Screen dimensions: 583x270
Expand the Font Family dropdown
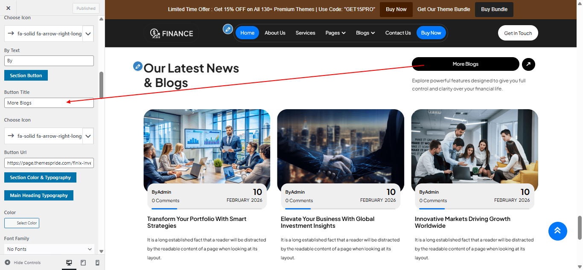(x=49, y=249)
